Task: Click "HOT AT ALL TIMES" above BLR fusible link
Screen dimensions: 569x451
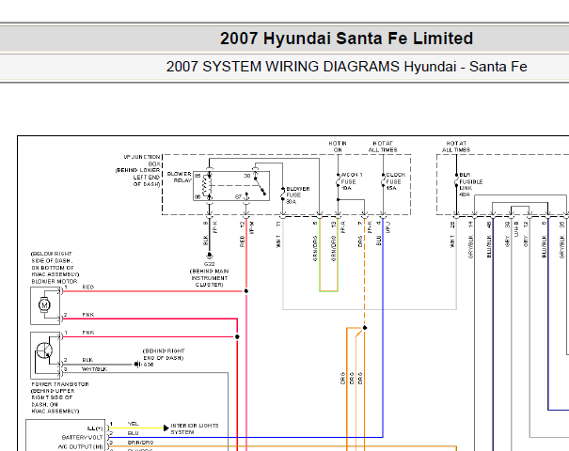Action: click(x=456, y=147)
